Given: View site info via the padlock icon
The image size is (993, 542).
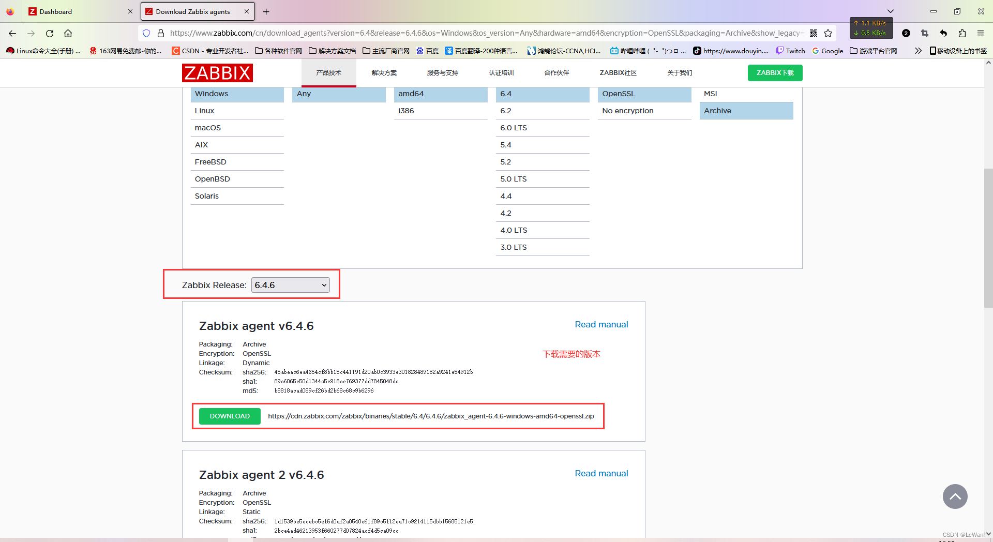Looking at the screenshot, I should pyautogui.click(x=160, y=33).
